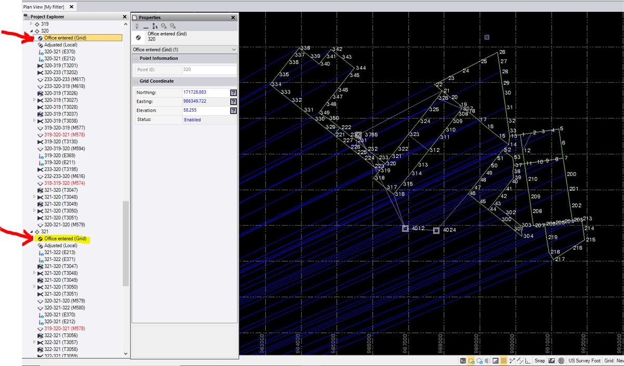
Task: Select the zoom-in tool in the Properties toolbar
Action: [x=163, y=26]
